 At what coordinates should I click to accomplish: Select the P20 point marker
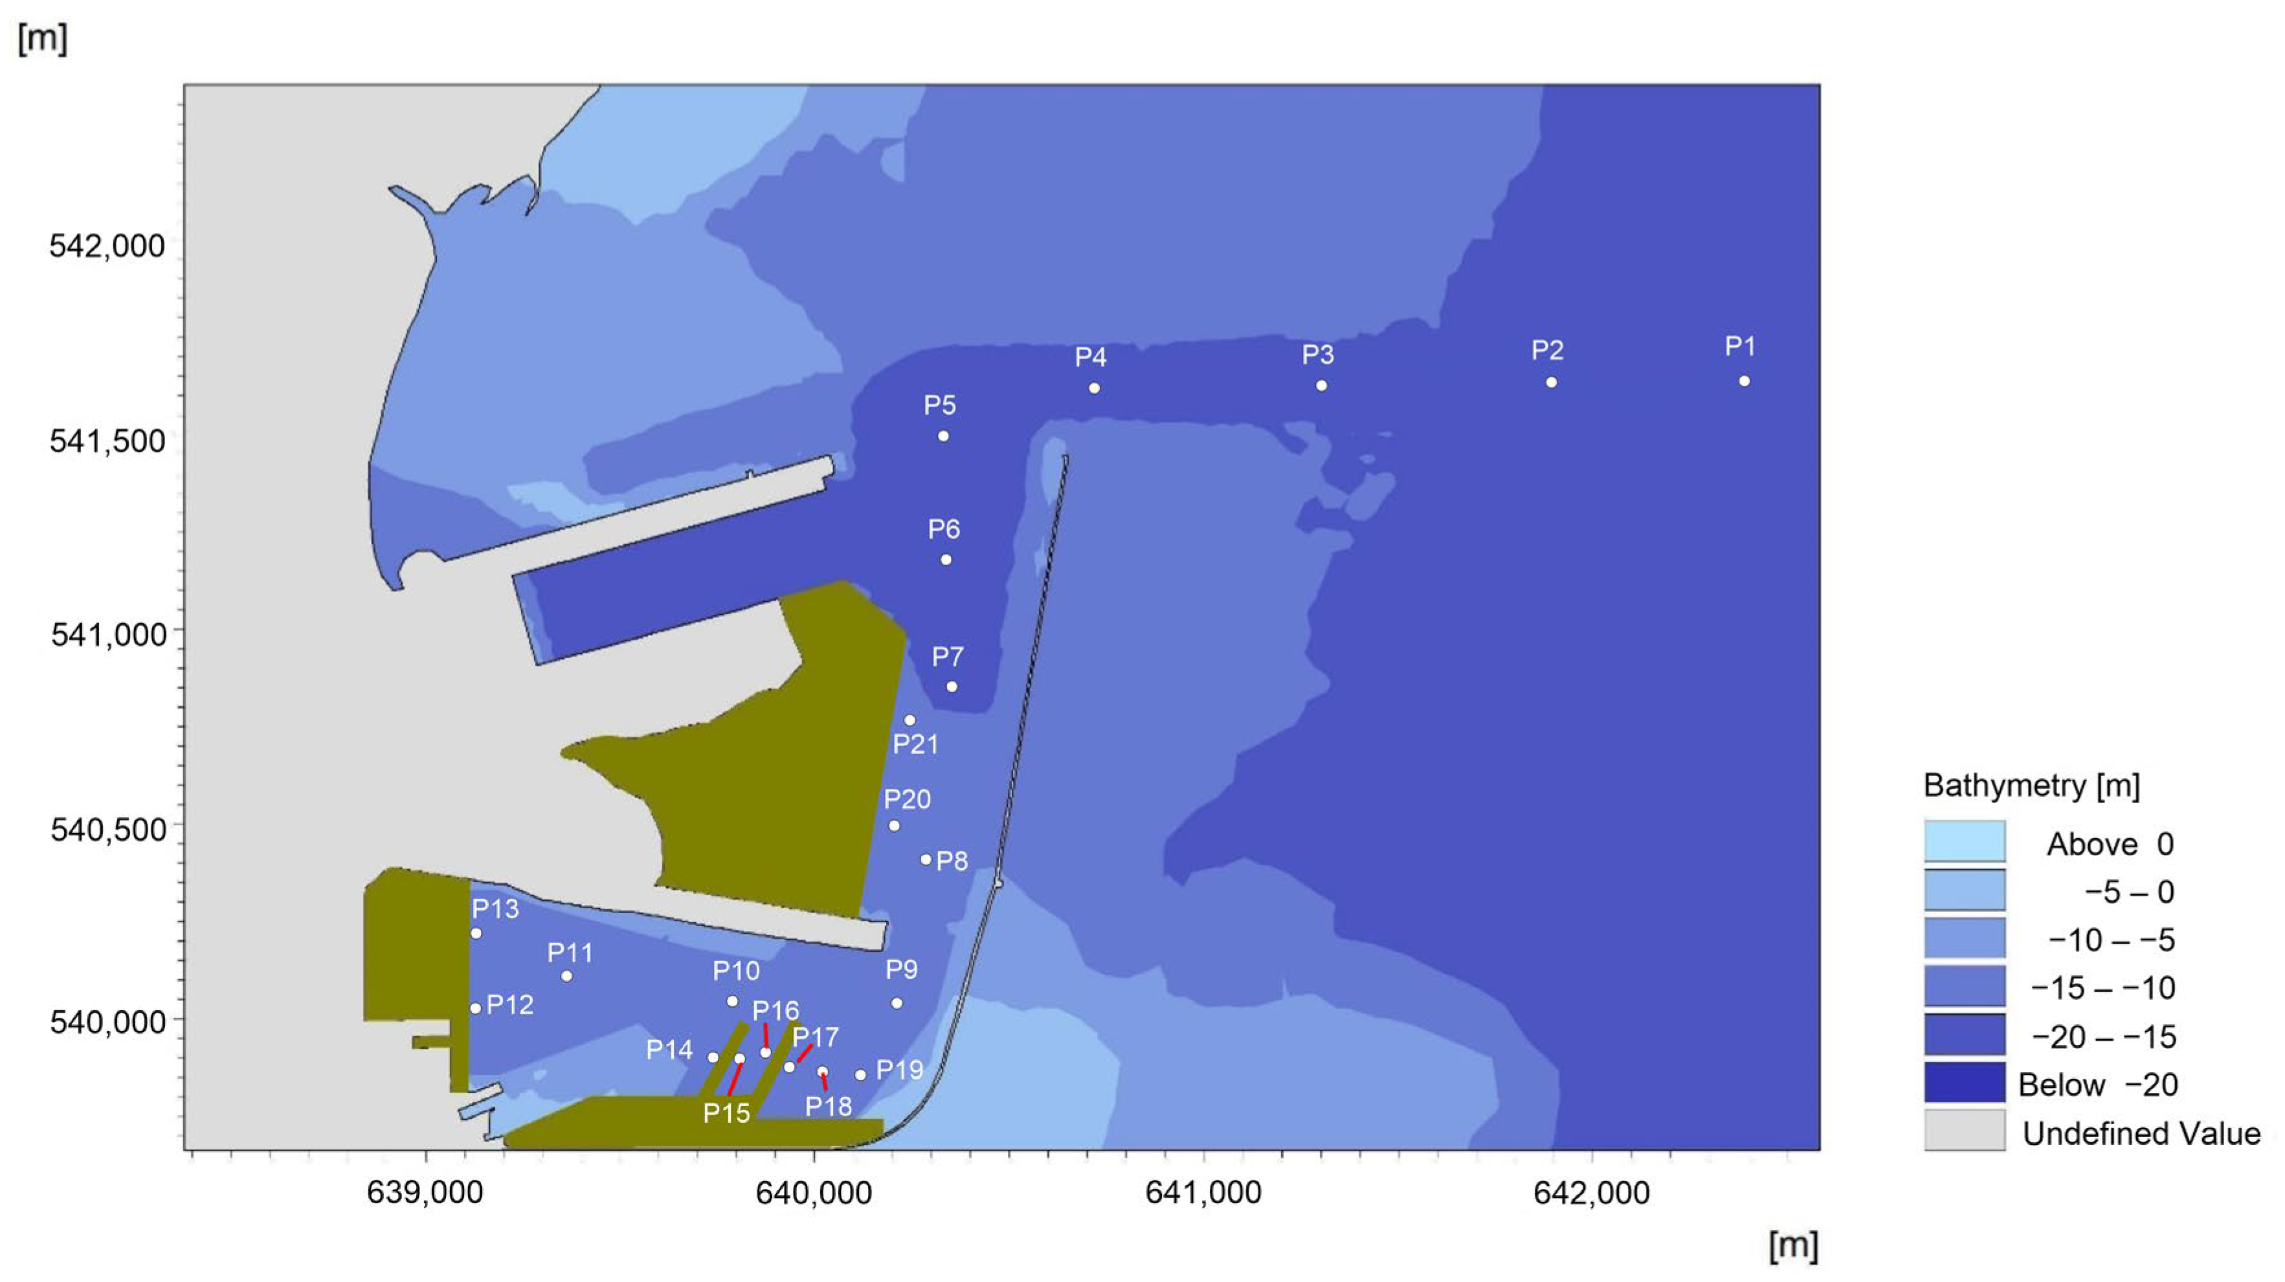[894, 826]
